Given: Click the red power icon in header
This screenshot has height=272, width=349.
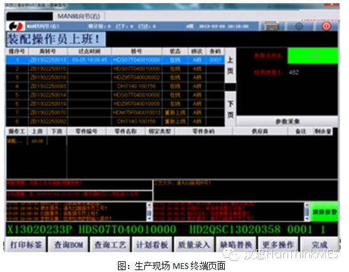Looking at the screenshot, I should (x=326, y=26).
